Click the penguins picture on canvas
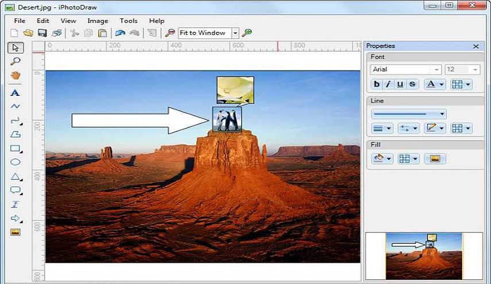The image size is (491, 284). click(x=227, y=119)
